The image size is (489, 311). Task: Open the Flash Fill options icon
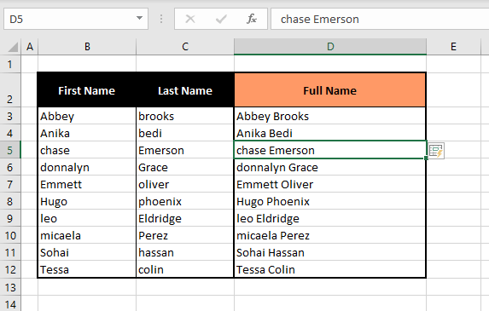click(x=436, y=151)
